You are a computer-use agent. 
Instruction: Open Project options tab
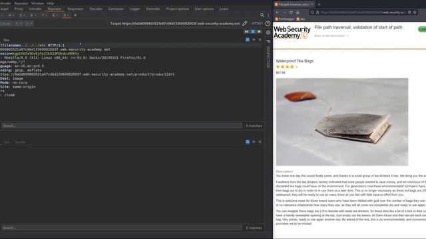(x=178, y=9)
